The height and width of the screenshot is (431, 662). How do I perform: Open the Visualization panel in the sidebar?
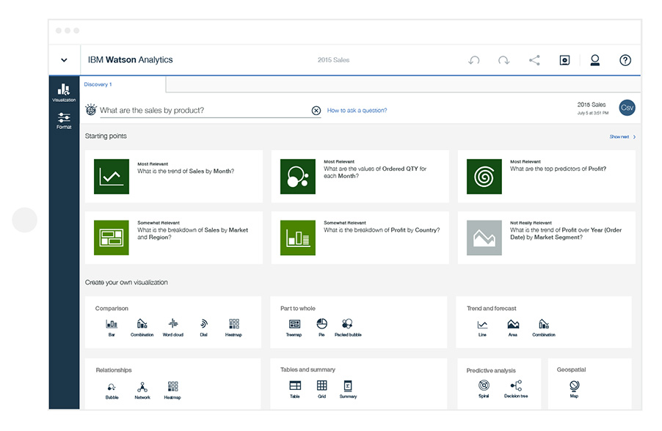point(64,93)
